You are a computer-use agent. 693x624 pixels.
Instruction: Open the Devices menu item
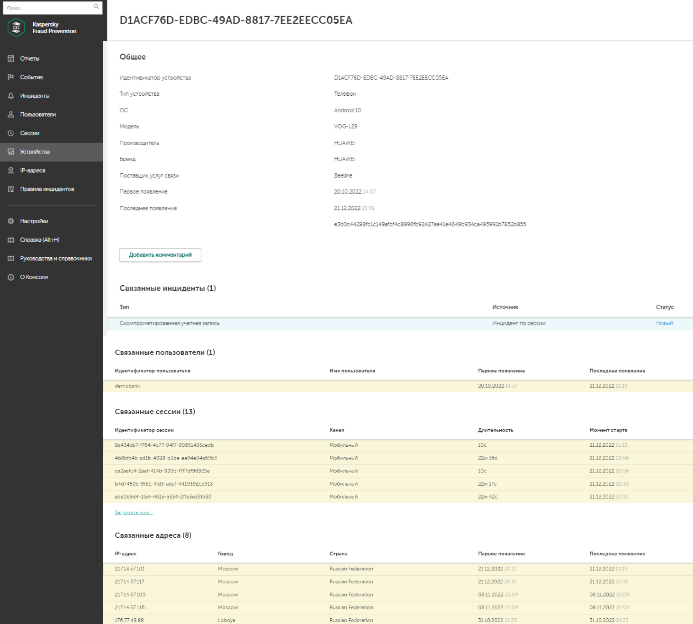[x=35, y=152]
